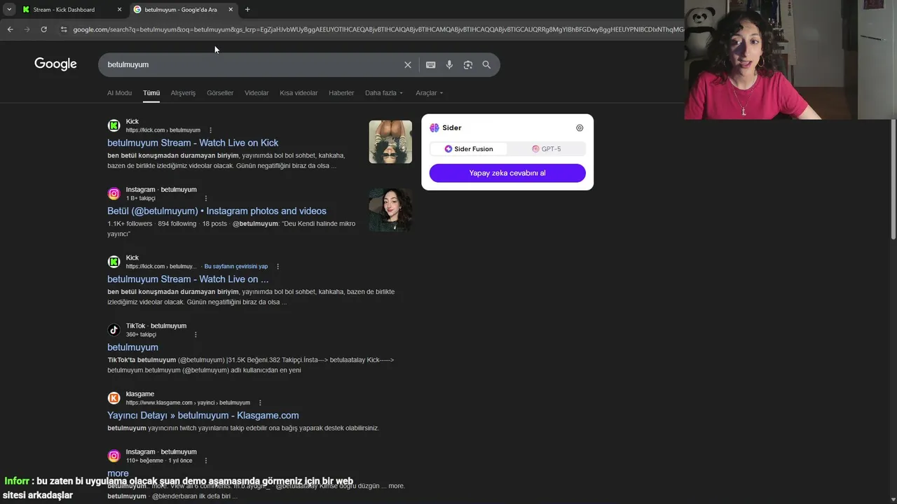Focus the browser address bar URL

coord(378,29)
